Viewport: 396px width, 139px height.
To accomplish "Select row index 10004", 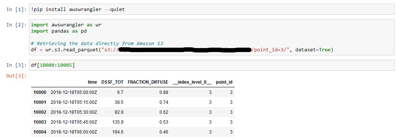I will point(40,132).
